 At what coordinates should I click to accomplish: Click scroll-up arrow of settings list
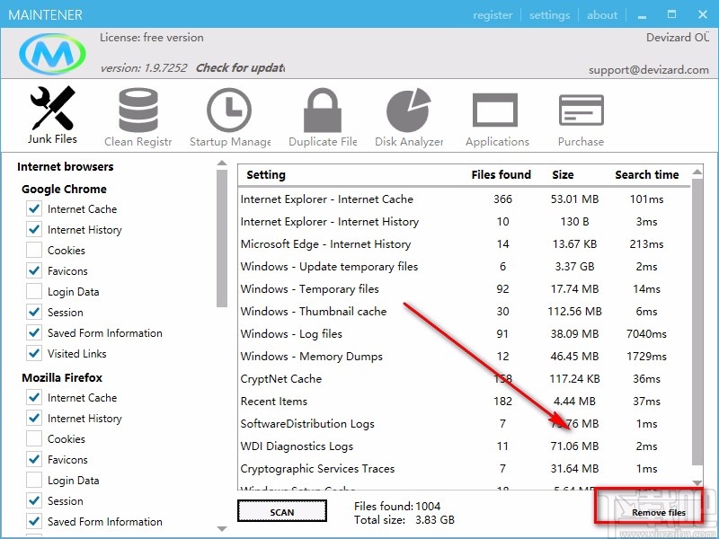point(222,163)
